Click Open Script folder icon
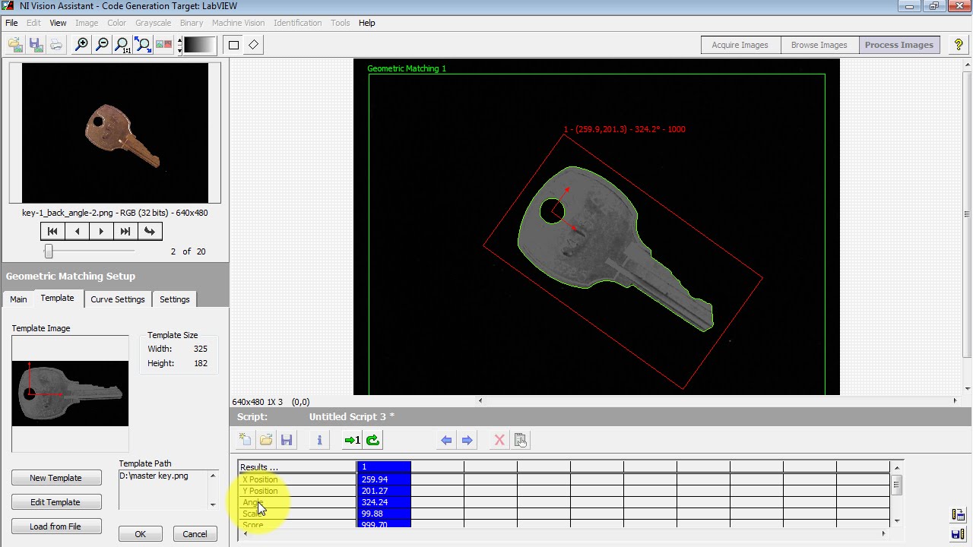 (266, 440)
